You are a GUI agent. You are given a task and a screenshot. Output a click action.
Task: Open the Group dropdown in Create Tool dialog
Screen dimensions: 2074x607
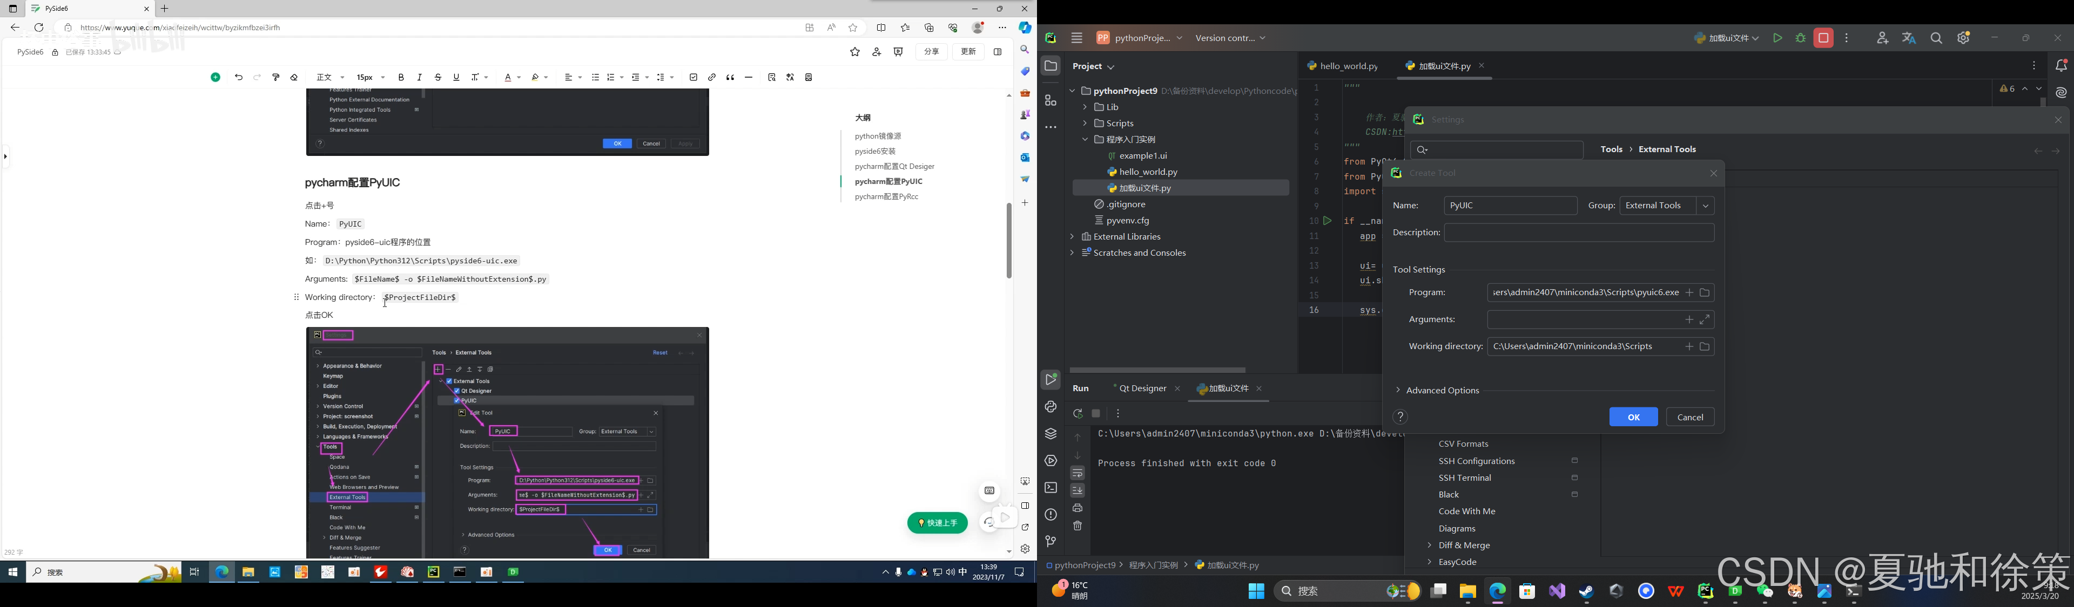1705,205
